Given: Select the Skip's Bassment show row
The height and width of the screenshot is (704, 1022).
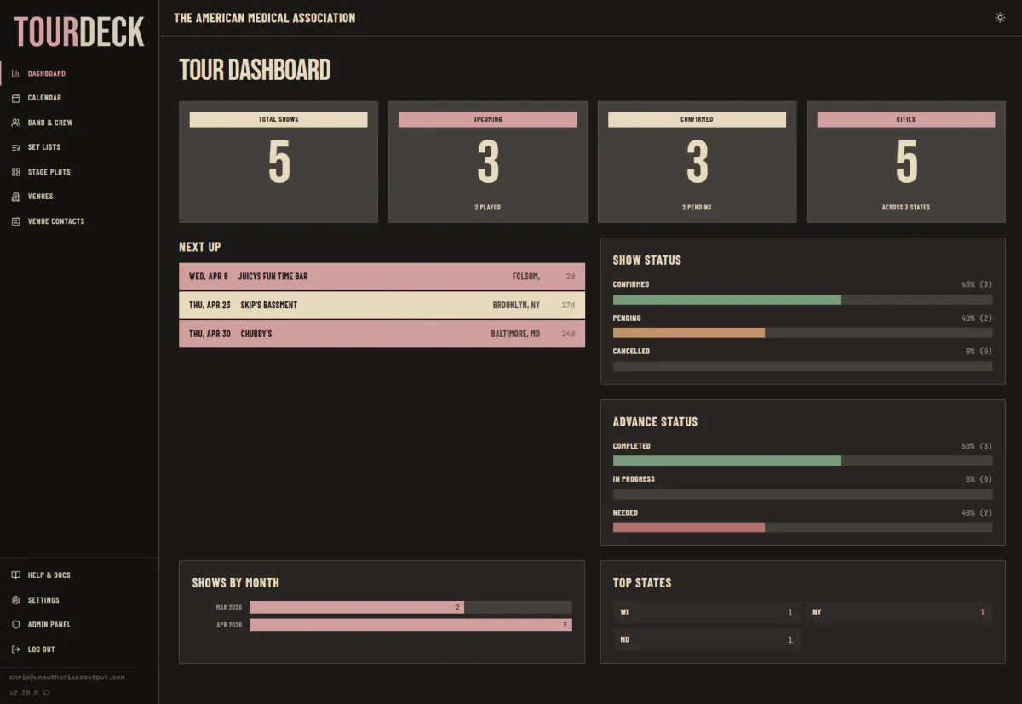Looking at the screenshot, I should (x=382, y=305).
